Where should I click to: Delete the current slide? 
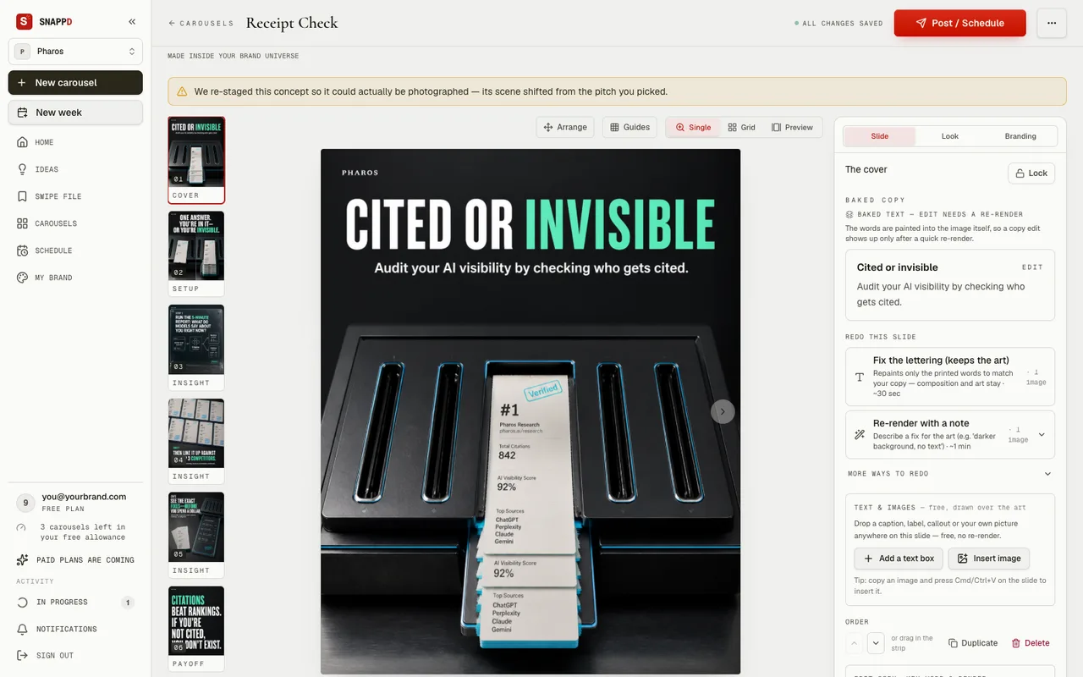pos(1031,643)
